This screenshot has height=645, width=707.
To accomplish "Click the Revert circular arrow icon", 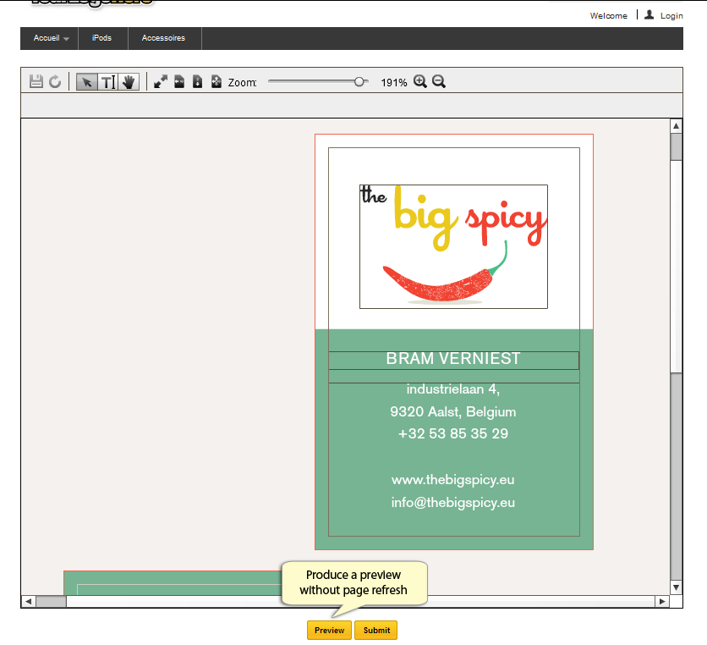I will pyautogui.click(x=55, y=82).
